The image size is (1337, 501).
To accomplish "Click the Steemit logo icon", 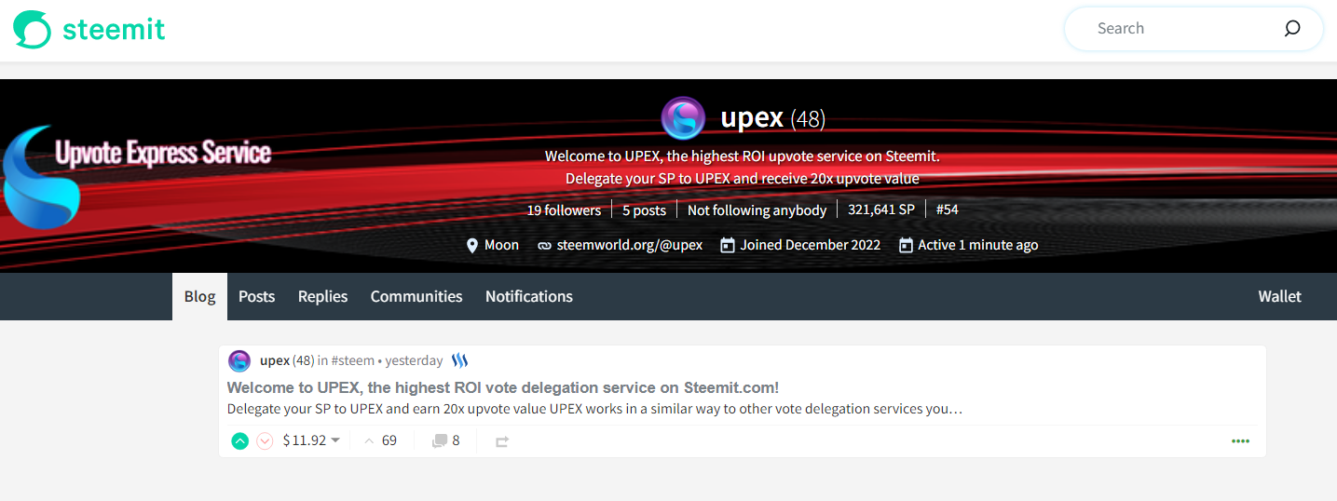I will pyautogui.click(x=33, y=29).
